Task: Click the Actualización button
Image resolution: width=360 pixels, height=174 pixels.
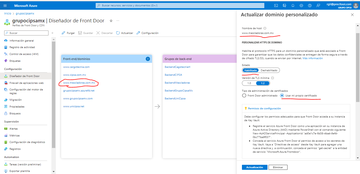Action: tap(255, 167)
